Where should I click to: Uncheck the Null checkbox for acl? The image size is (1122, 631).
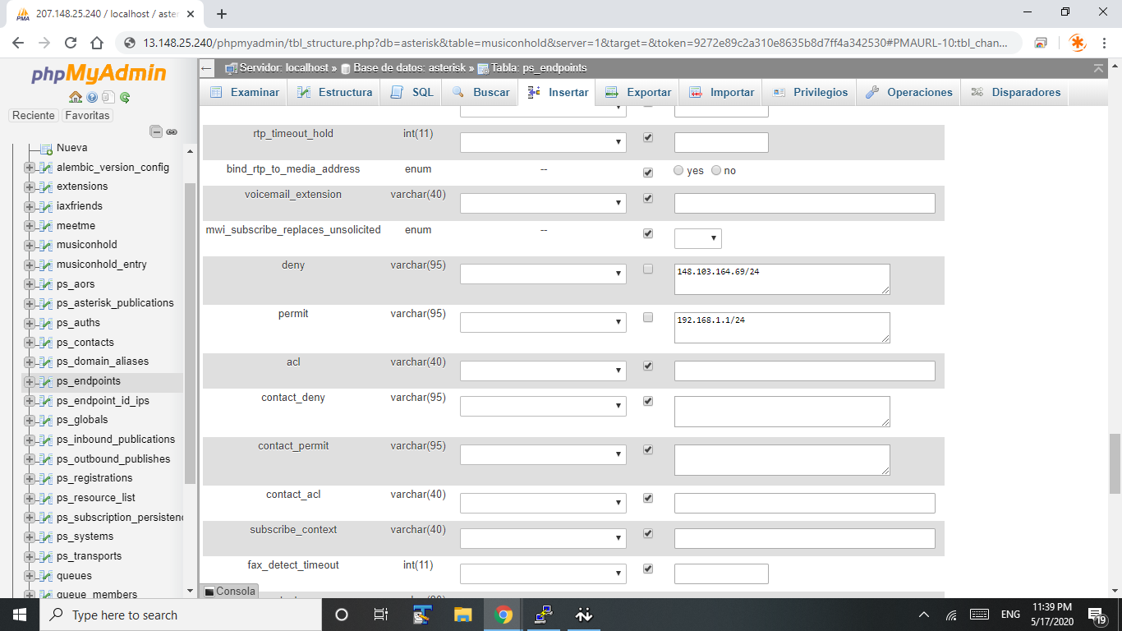tap(648, 366)
